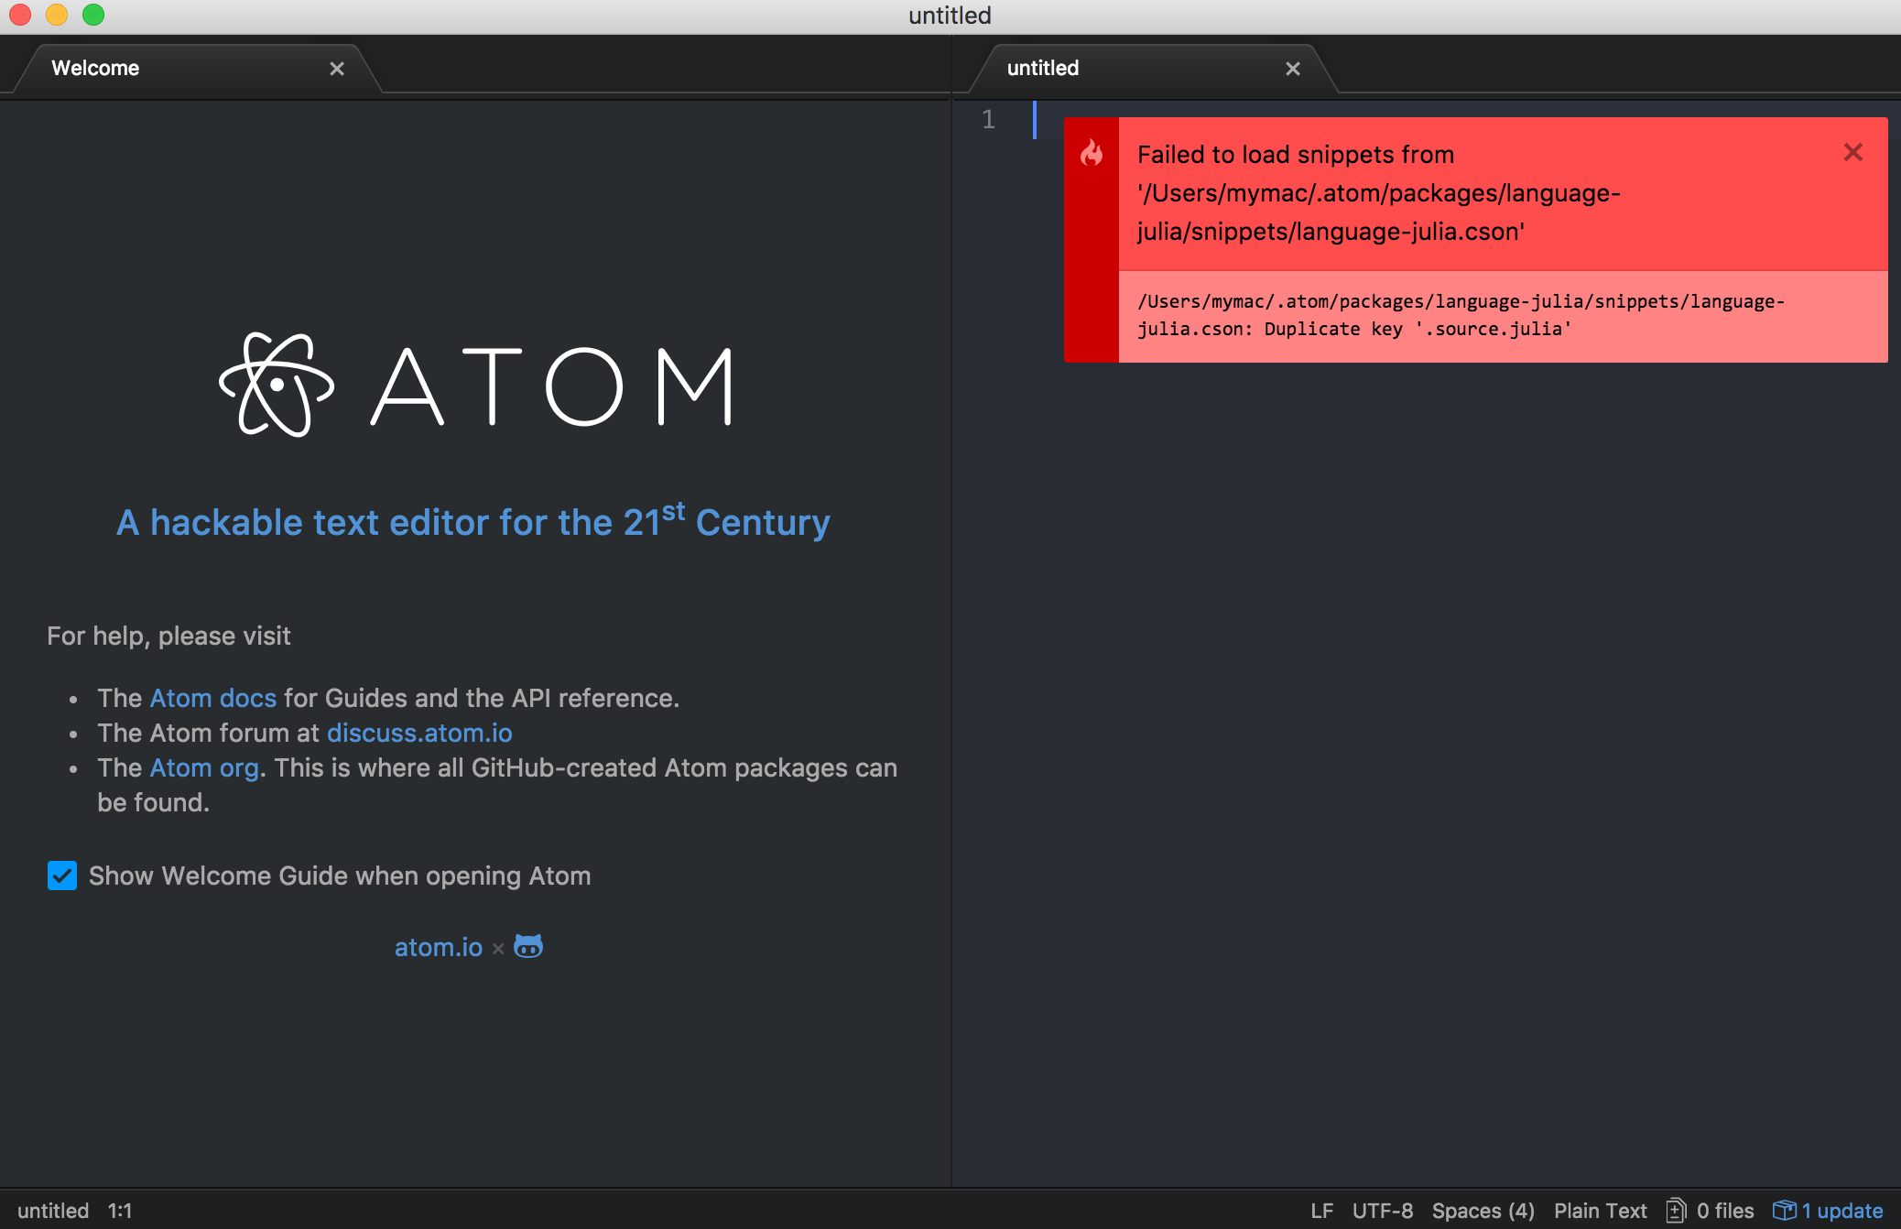Open the Plain Text grammar selector

click(x=1601, y=1210)
